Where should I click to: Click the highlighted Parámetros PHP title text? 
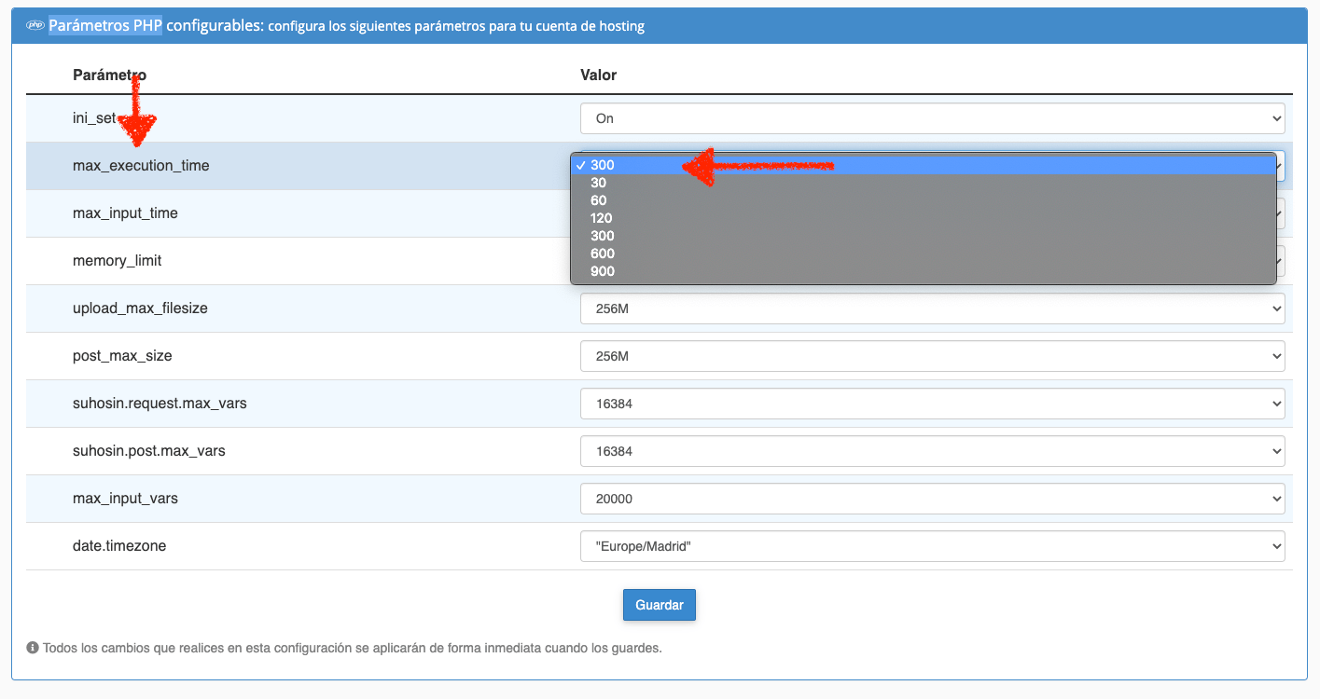tap(105, 26)
